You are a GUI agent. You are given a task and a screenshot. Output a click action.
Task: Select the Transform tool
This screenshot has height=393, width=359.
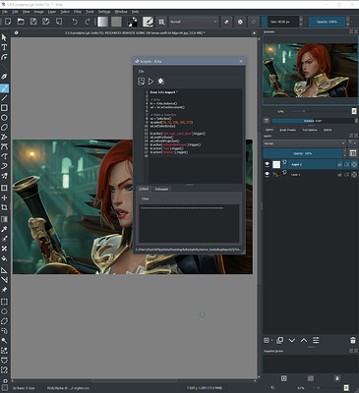(x=4, y=188)
